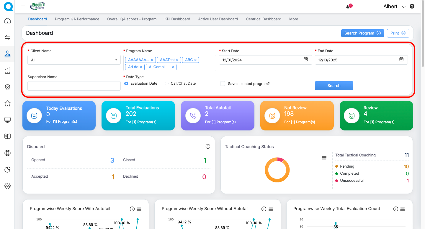The image size is (425, 229).
Task: Click the Print button
Action: pos(398,33)
